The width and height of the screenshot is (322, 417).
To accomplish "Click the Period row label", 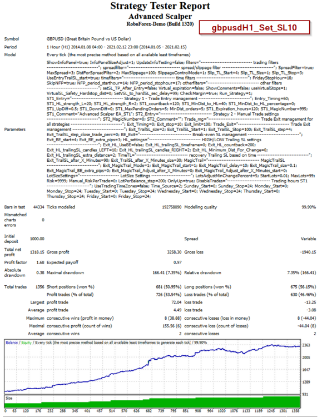I will pos(11,47).
